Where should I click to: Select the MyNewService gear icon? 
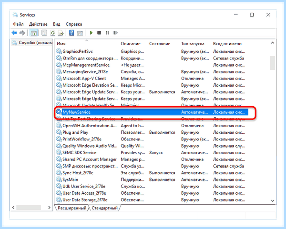(59, 112)
